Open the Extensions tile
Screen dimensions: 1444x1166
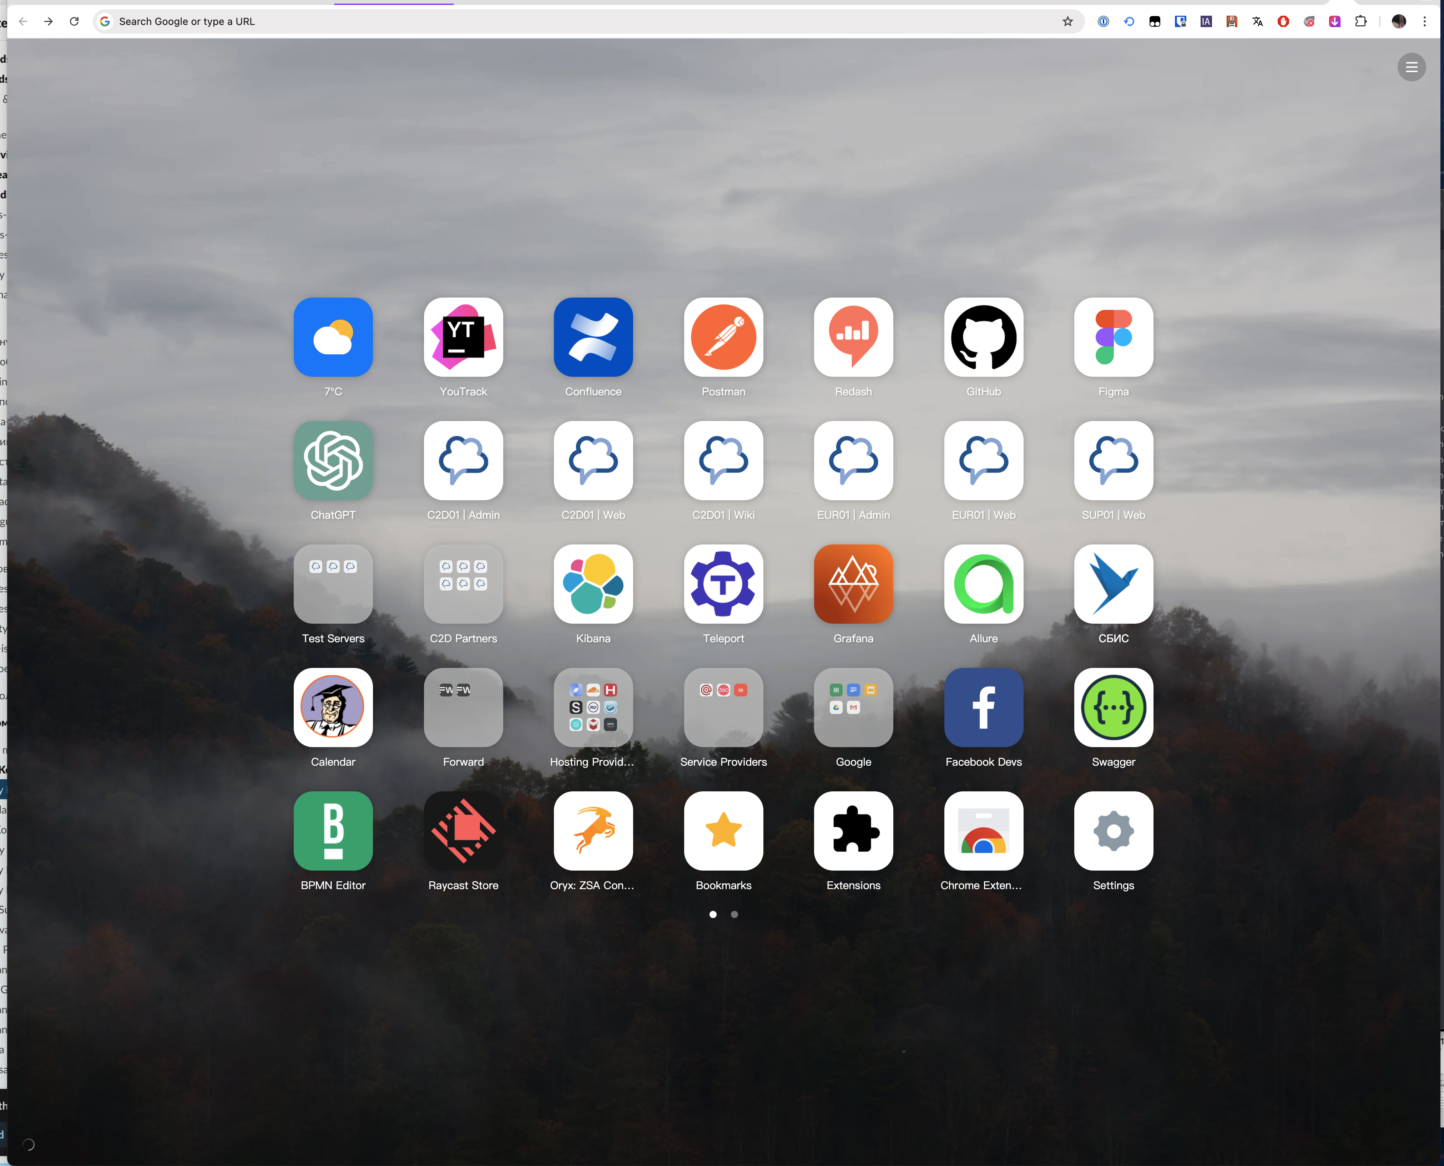[853, 831]
